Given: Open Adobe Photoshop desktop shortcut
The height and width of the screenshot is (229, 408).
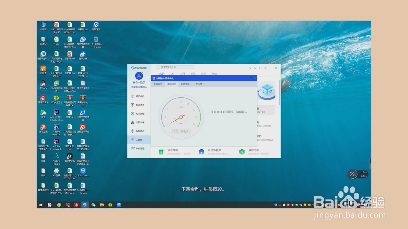Looking at the screenshot, I should (56, 130).
